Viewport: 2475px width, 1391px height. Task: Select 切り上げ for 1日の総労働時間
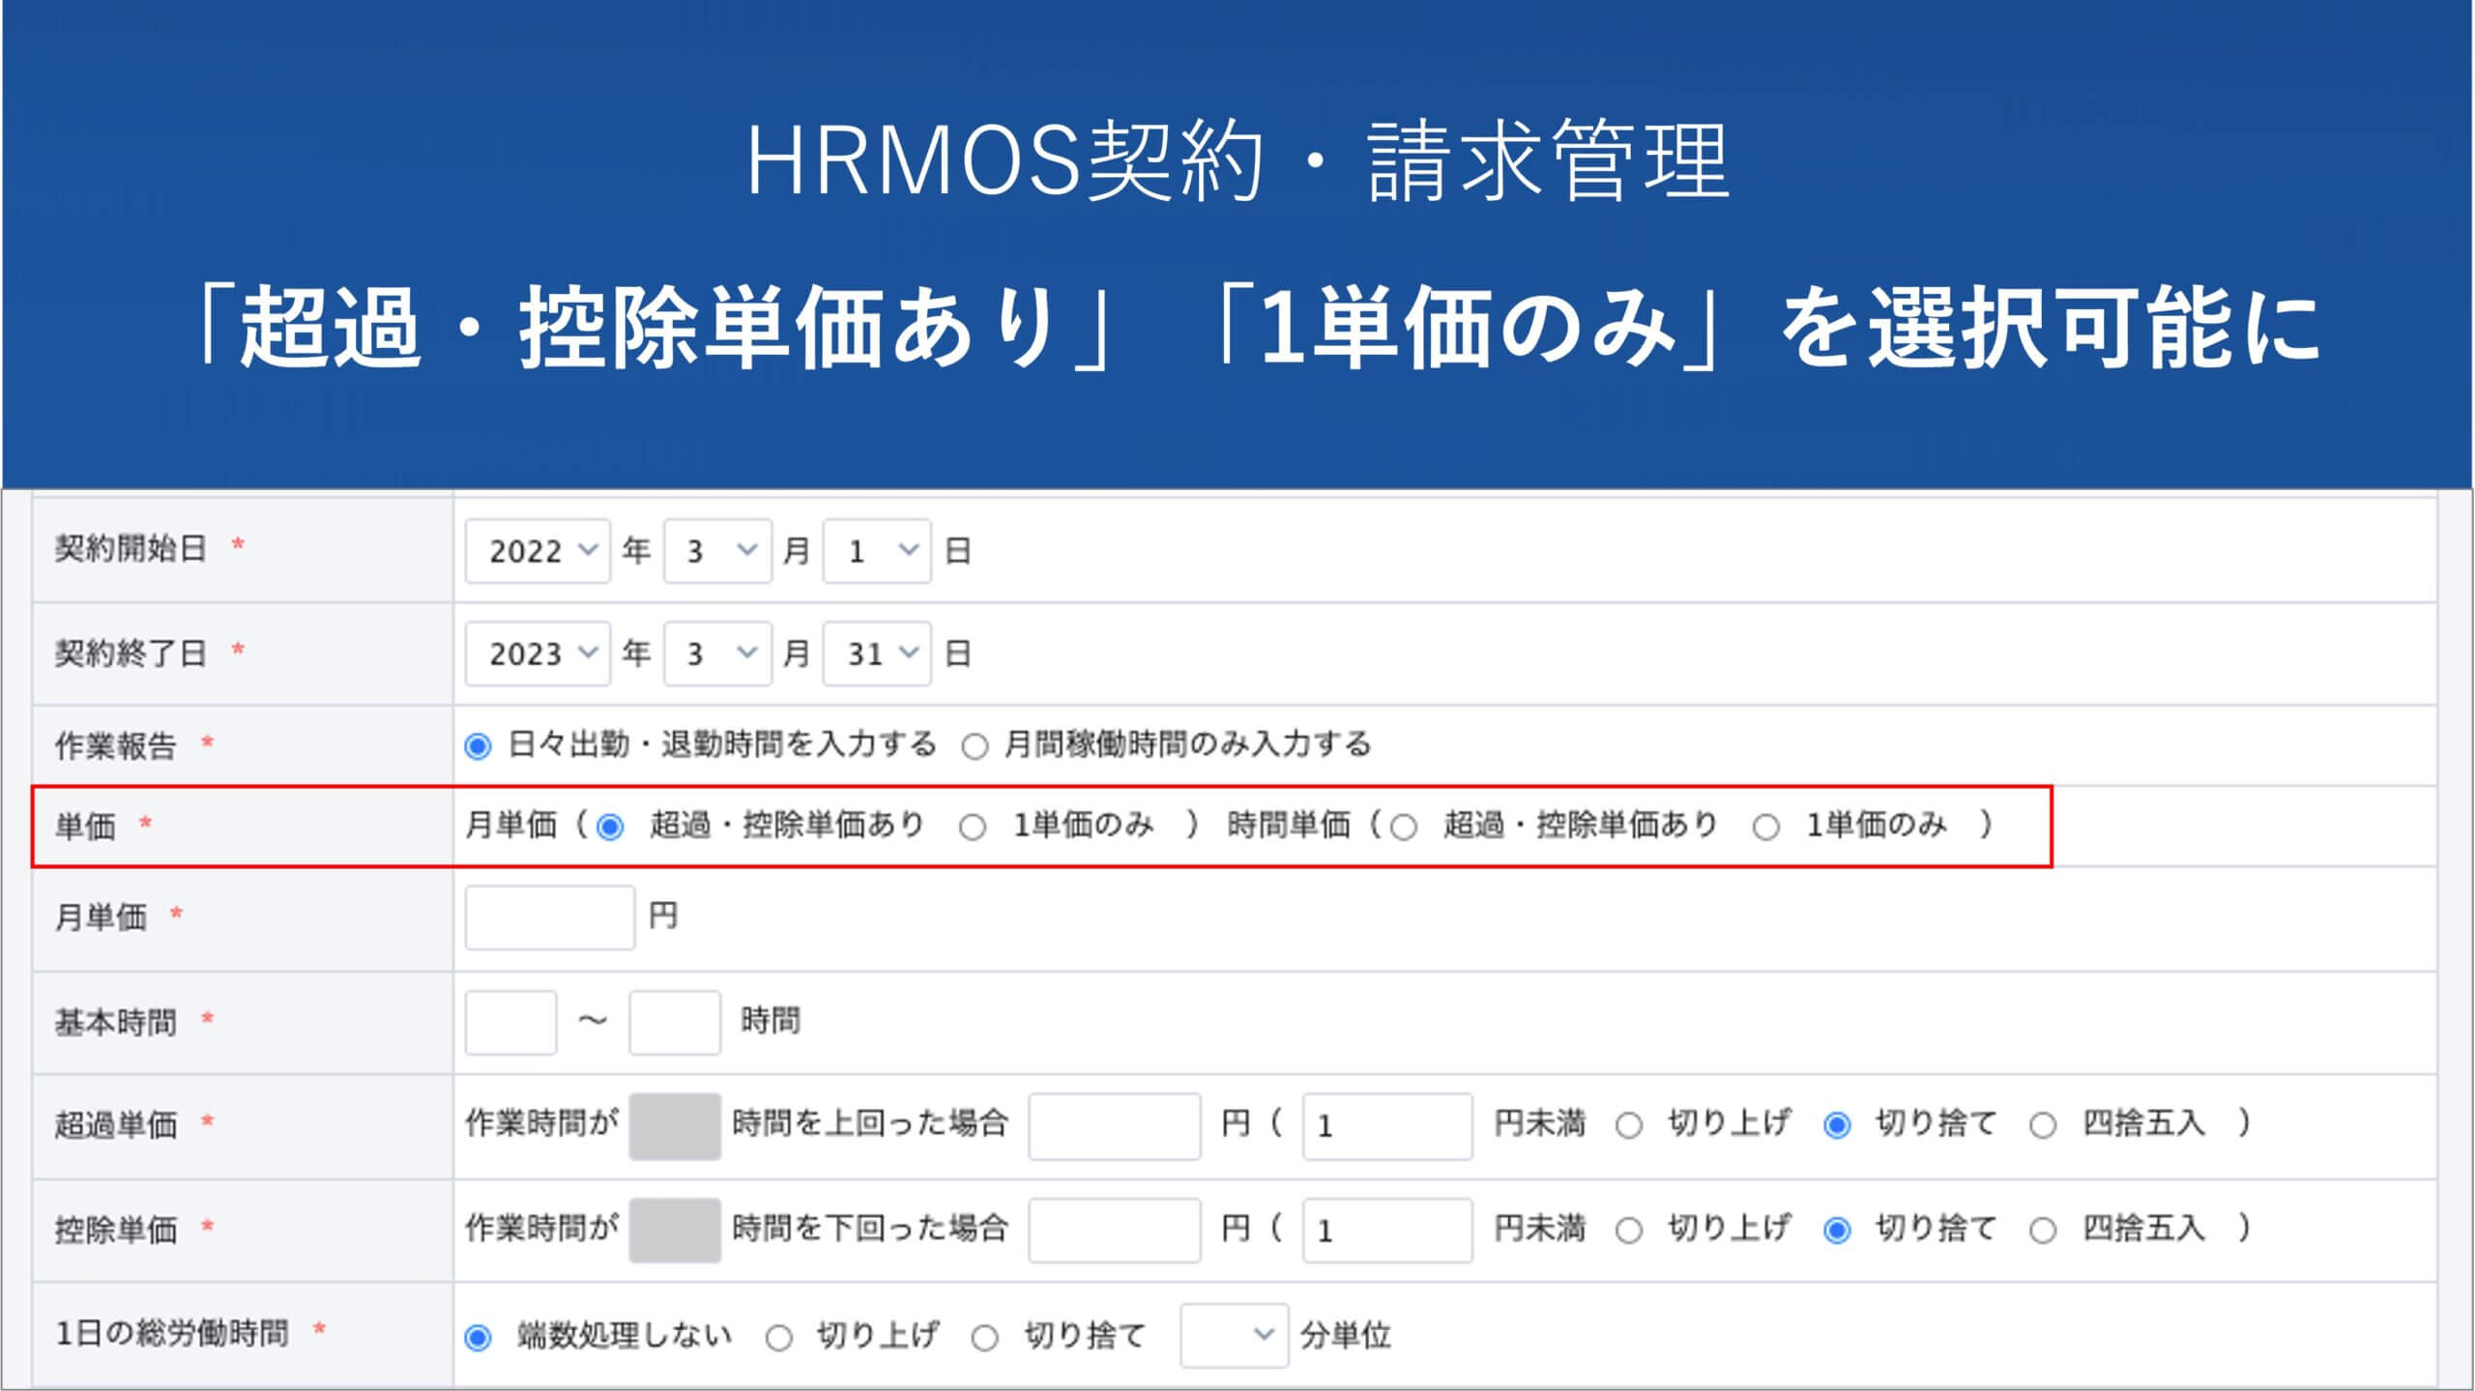(779, 1338)
